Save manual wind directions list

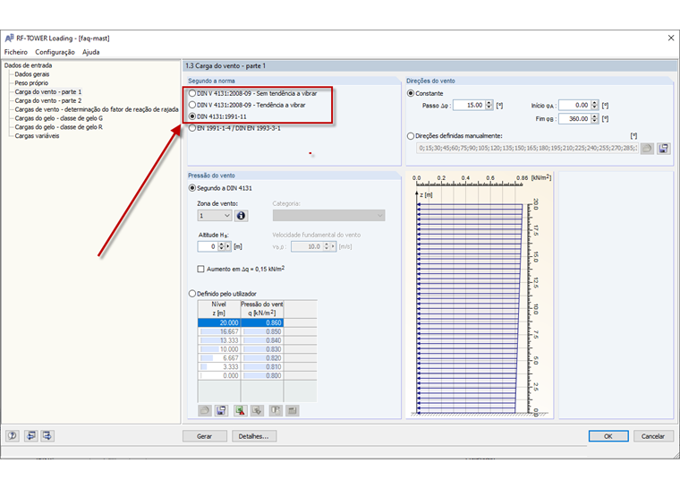(x=664, y=149)
